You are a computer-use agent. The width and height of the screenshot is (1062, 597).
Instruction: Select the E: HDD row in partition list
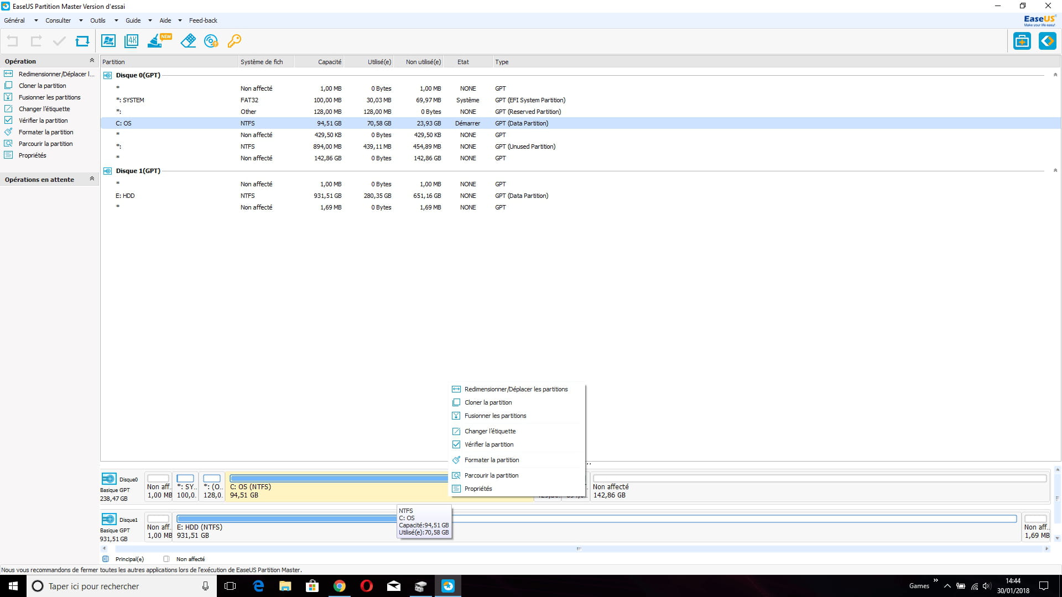[x=580, y=196]
